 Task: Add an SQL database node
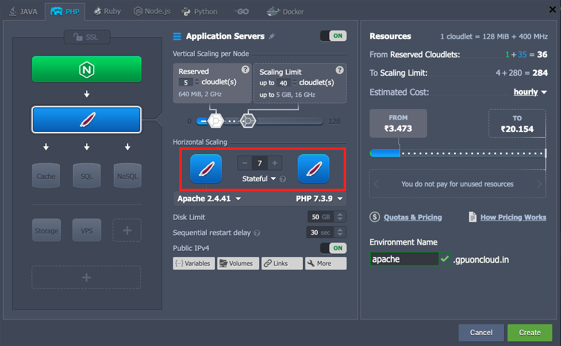tap(86, 176)
